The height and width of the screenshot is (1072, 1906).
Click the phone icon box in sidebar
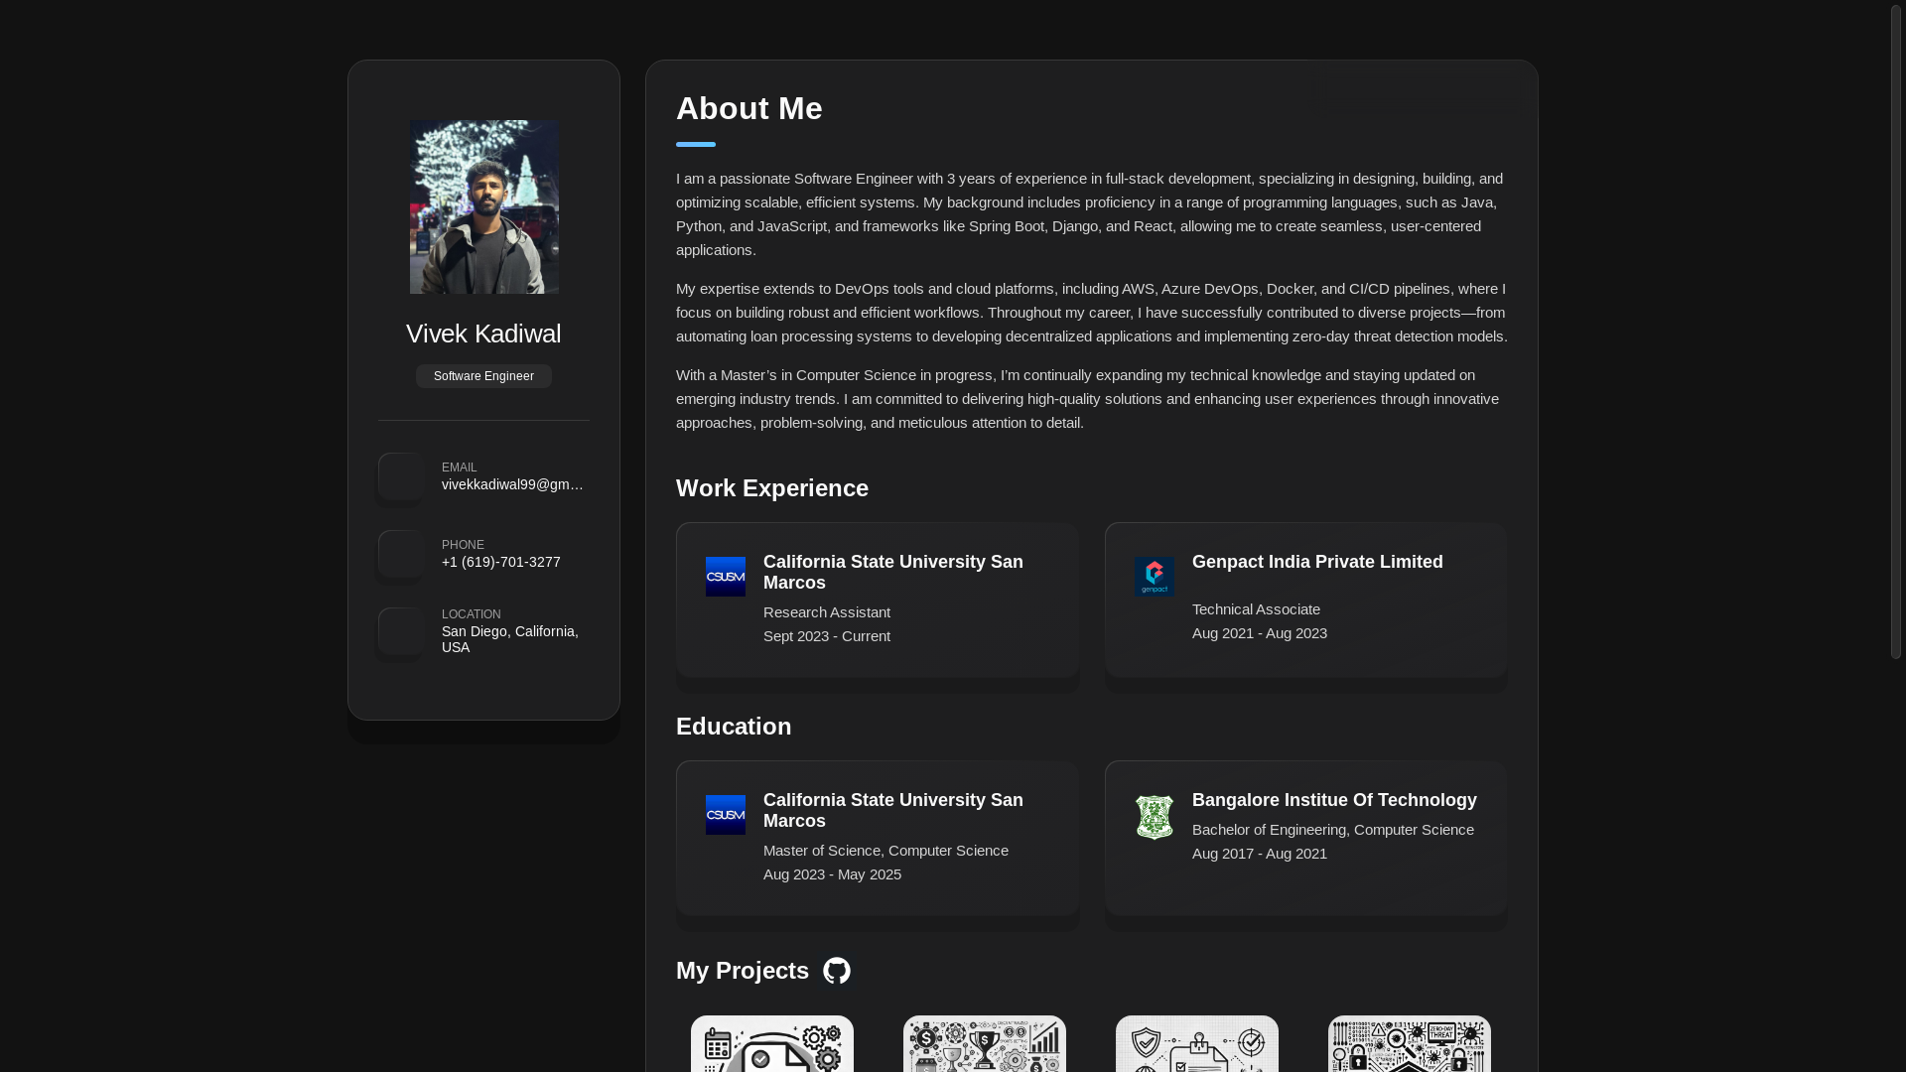coord(401,554)
